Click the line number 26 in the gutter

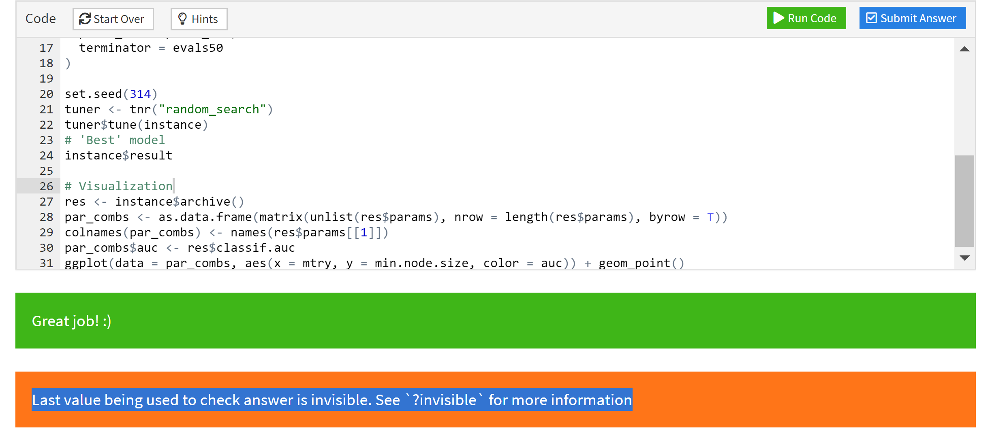(x=46, y=186)
